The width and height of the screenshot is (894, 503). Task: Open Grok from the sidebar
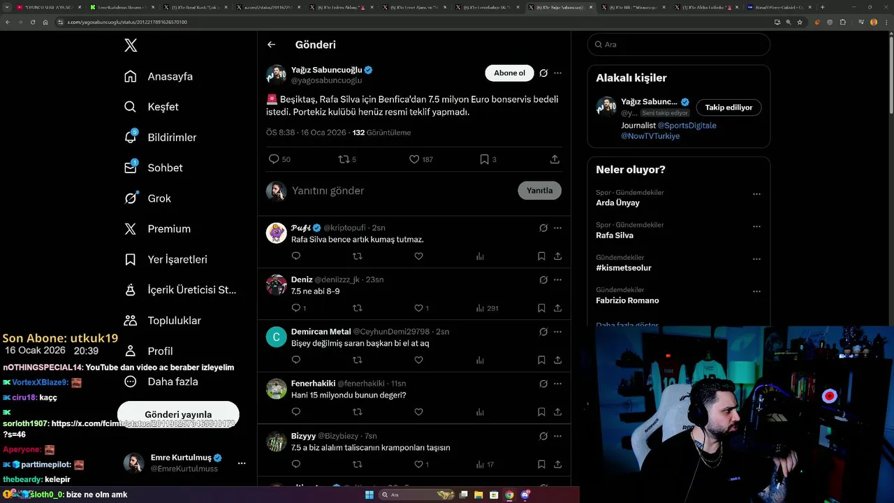147,198
